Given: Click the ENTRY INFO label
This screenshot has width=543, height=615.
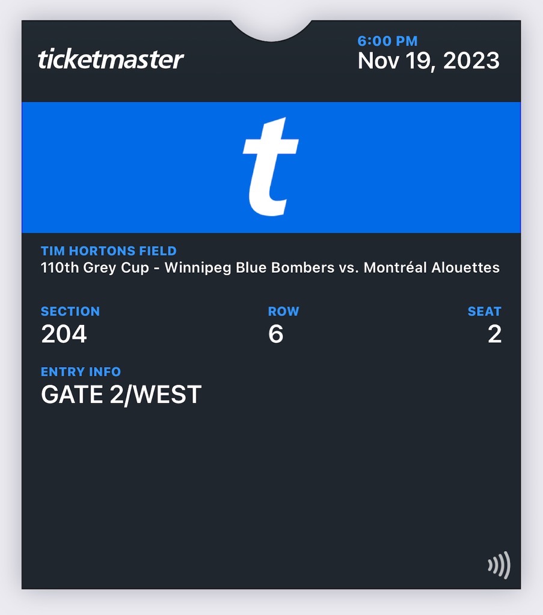Looking at the screenshot, I should pyautogui.click(x=81, y=372).
